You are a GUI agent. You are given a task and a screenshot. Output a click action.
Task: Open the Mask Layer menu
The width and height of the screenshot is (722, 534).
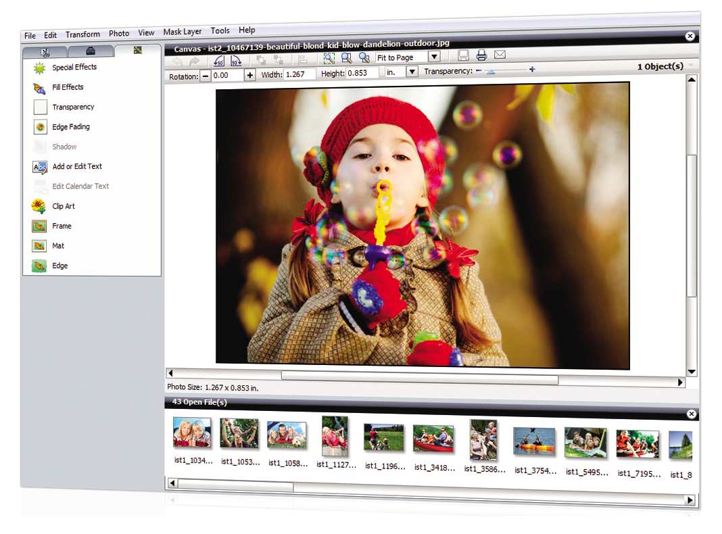point(183,32)
